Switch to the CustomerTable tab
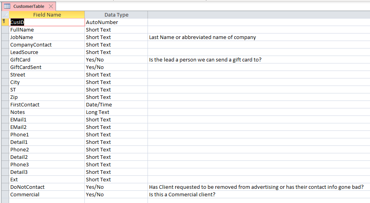Screen dimensions: 370x203 (28, 6)
